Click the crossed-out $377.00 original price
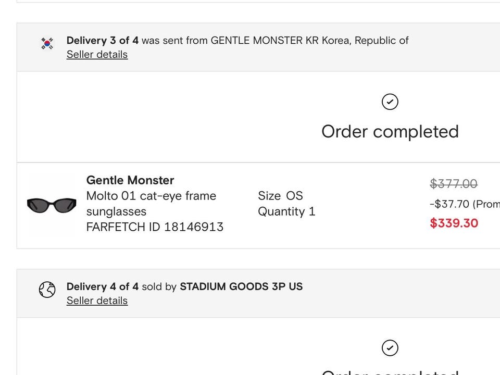Screen dimensions: 500x375 (x=454, y=184)
